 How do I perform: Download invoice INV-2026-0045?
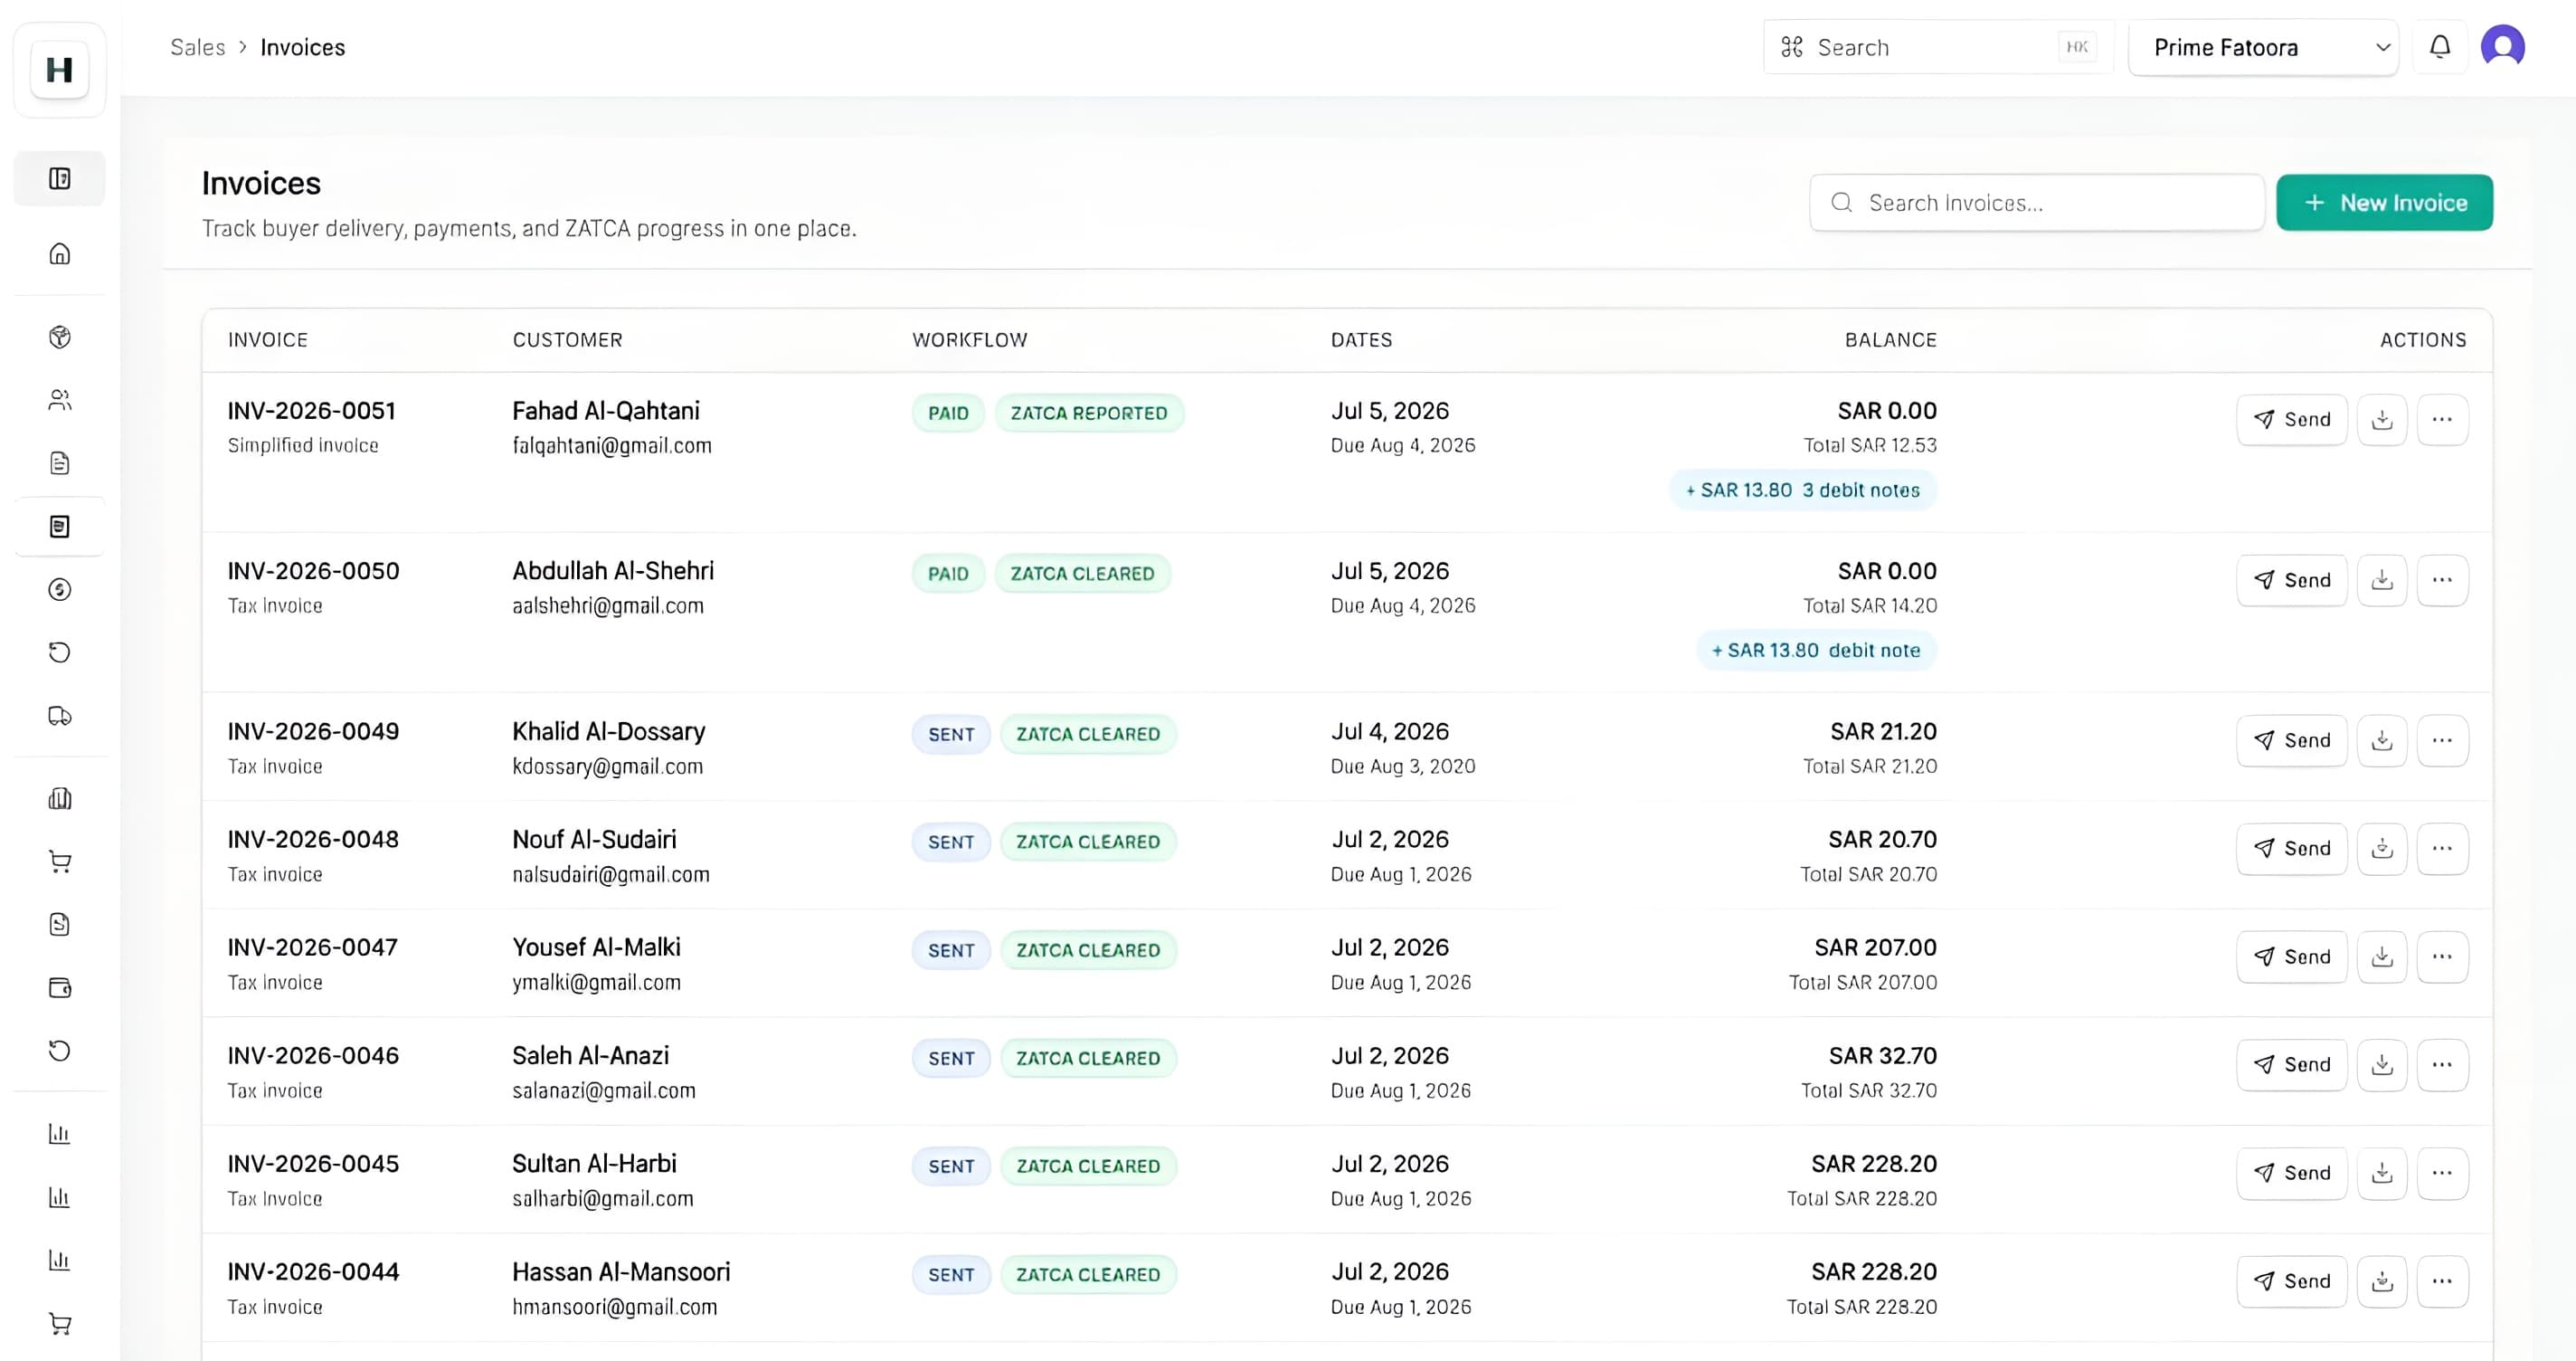pyautogui.click(x=2382, y=1173)
